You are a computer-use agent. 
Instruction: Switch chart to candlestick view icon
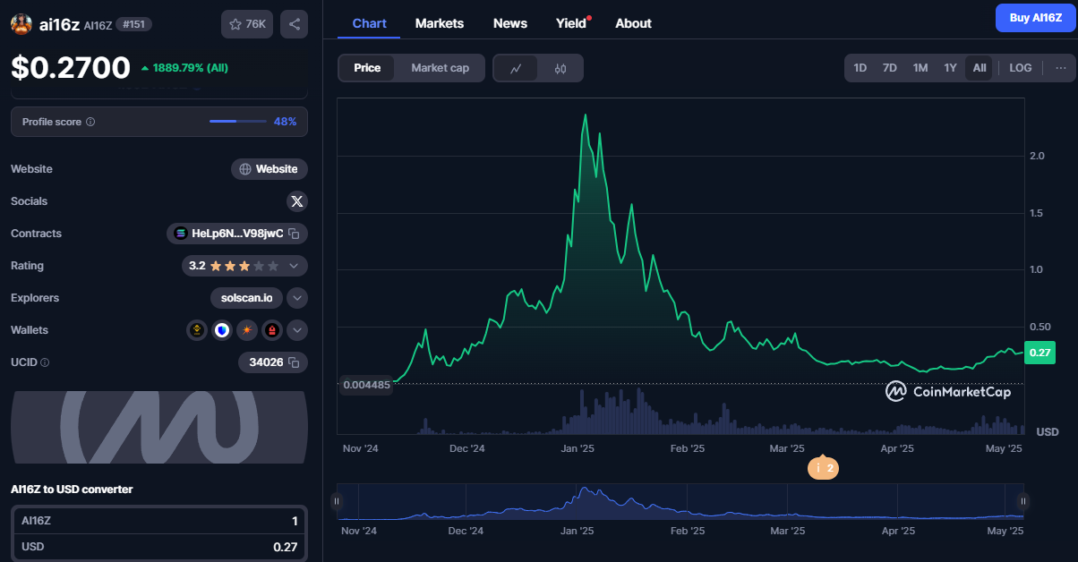(560, 68)
